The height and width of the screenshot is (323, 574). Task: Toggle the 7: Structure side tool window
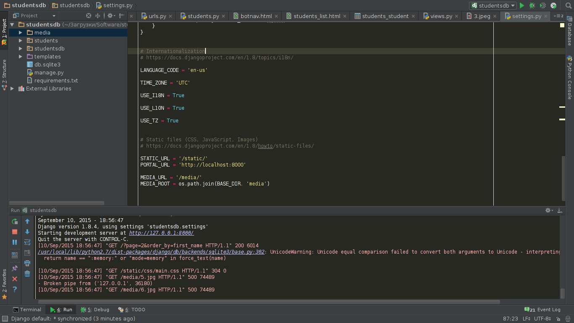[x=4, y=75]
